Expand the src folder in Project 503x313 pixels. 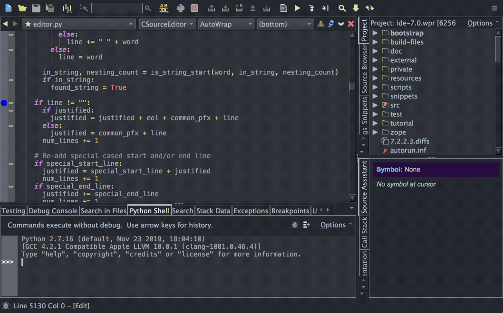coord(375,105)
